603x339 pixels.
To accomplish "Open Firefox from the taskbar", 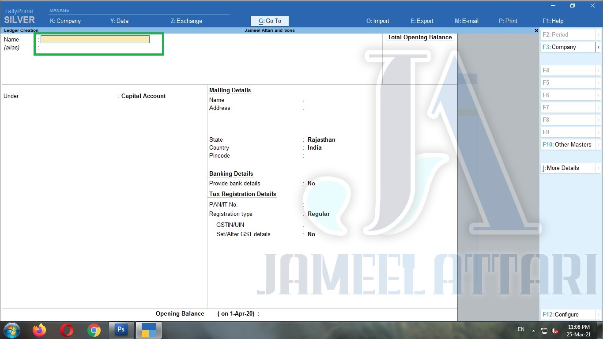I will pyautogui.click(x=39, y=330).
